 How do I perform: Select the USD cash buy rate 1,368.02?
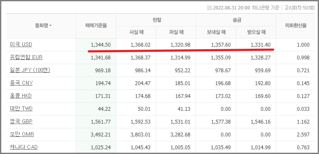point(141,45)
